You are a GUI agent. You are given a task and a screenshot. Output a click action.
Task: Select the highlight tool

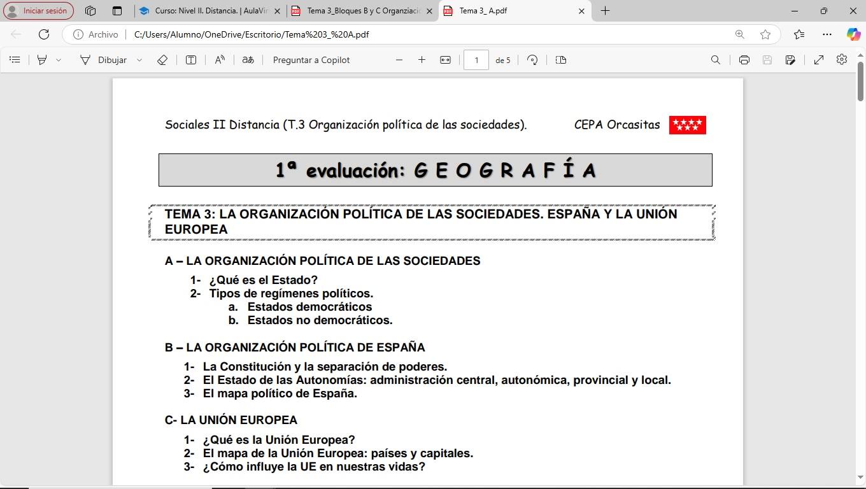tap(42, 60)
